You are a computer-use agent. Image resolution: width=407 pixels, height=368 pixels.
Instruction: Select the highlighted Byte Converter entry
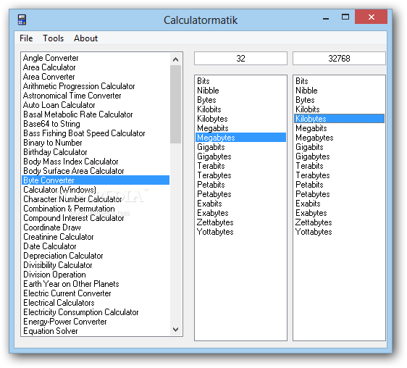click(x=96, y=180)
